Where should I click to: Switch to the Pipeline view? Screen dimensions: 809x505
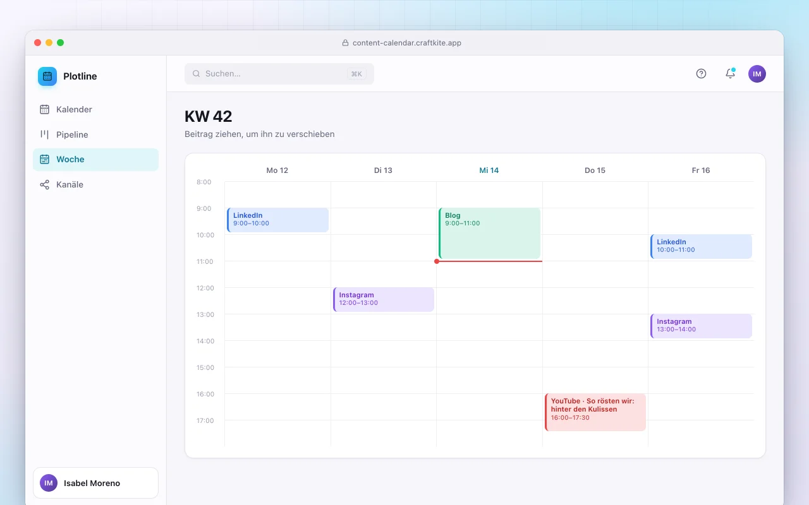pos(95,134)
